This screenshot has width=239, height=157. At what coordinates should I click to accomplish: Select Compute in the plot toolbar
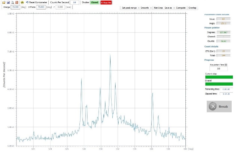pos(181,8)
